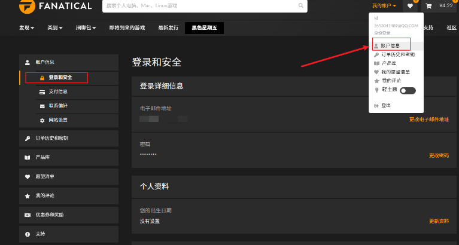Click the gear icon beside 网站设置

(42, 121)
